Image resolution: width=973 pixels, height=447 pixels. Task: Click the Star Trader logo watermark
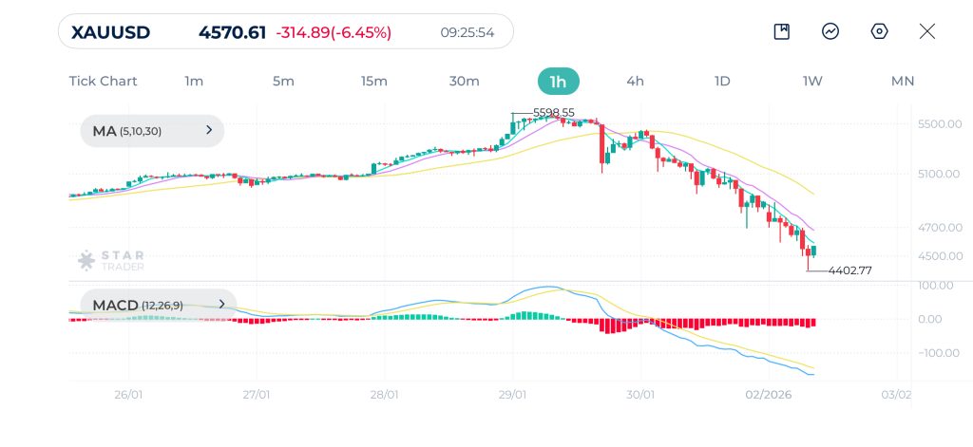coord(111,260)
